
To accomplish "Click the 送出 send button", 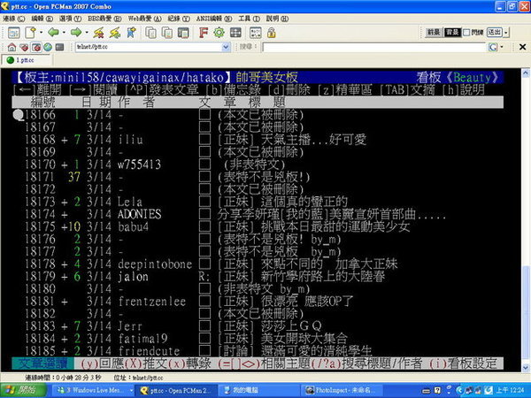I will click(x=495, y=33).
